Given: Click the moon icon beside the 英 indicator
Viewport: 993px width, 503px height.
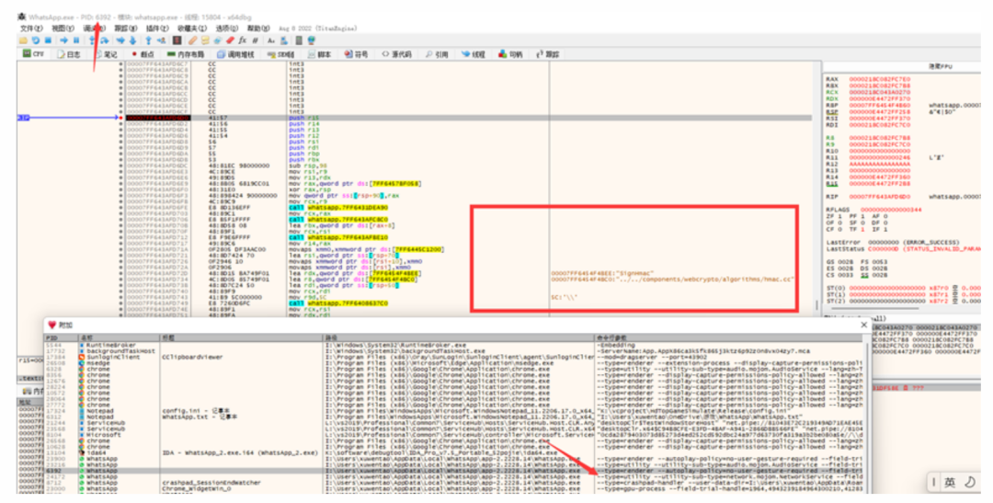Looking at the screenshot, I should 970,482.
